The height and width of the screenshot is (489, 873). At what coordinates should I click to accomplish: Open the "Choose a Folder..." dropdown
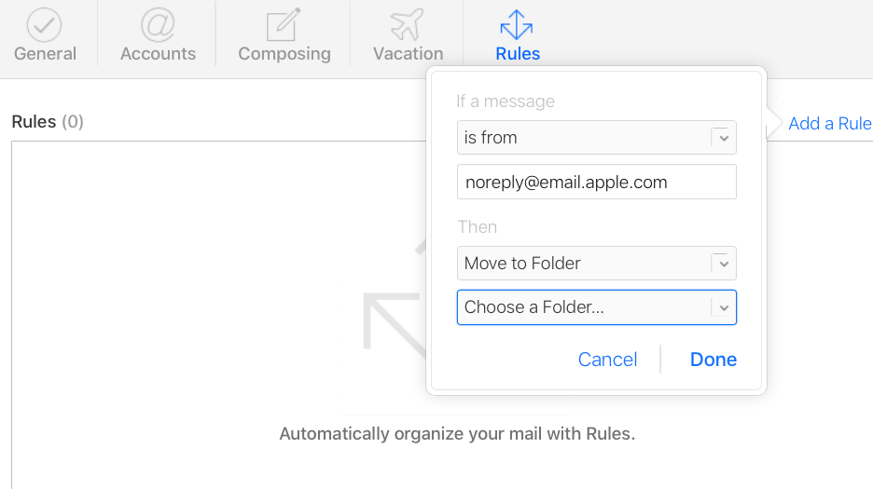click(596, 307)
